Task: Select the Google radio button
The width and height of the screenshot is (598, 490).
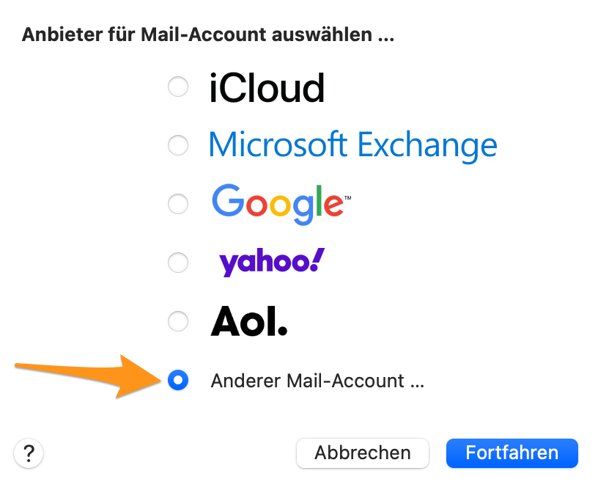Action: pyautogui.click(x=178, y=204)
